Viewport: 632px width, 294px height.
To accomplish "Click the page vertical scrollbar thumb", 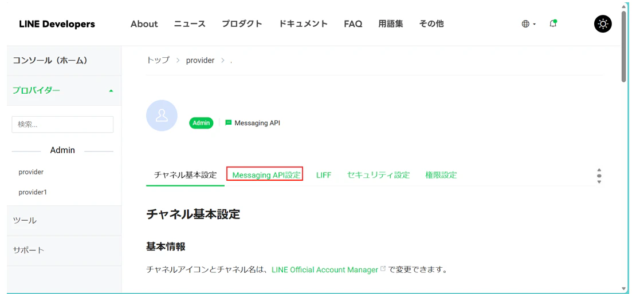I will click(x=625, y=47).
